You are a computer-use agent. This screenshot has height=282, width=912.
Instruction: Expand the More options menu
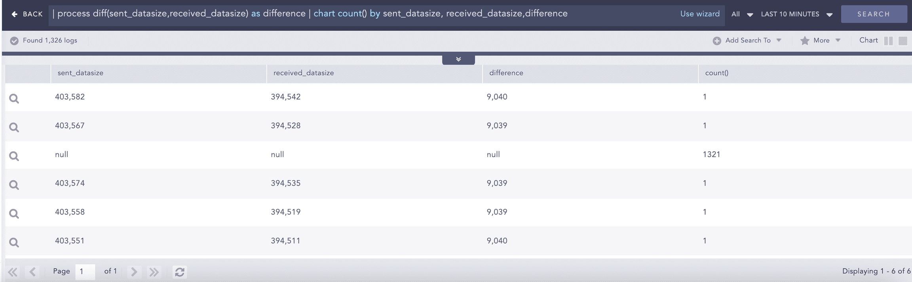pyautogui.click(x=820, y=40)
